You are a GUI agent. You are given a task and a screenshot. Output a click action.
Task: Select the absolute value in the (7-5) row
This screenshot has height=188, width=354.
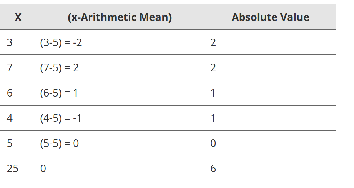213,68
